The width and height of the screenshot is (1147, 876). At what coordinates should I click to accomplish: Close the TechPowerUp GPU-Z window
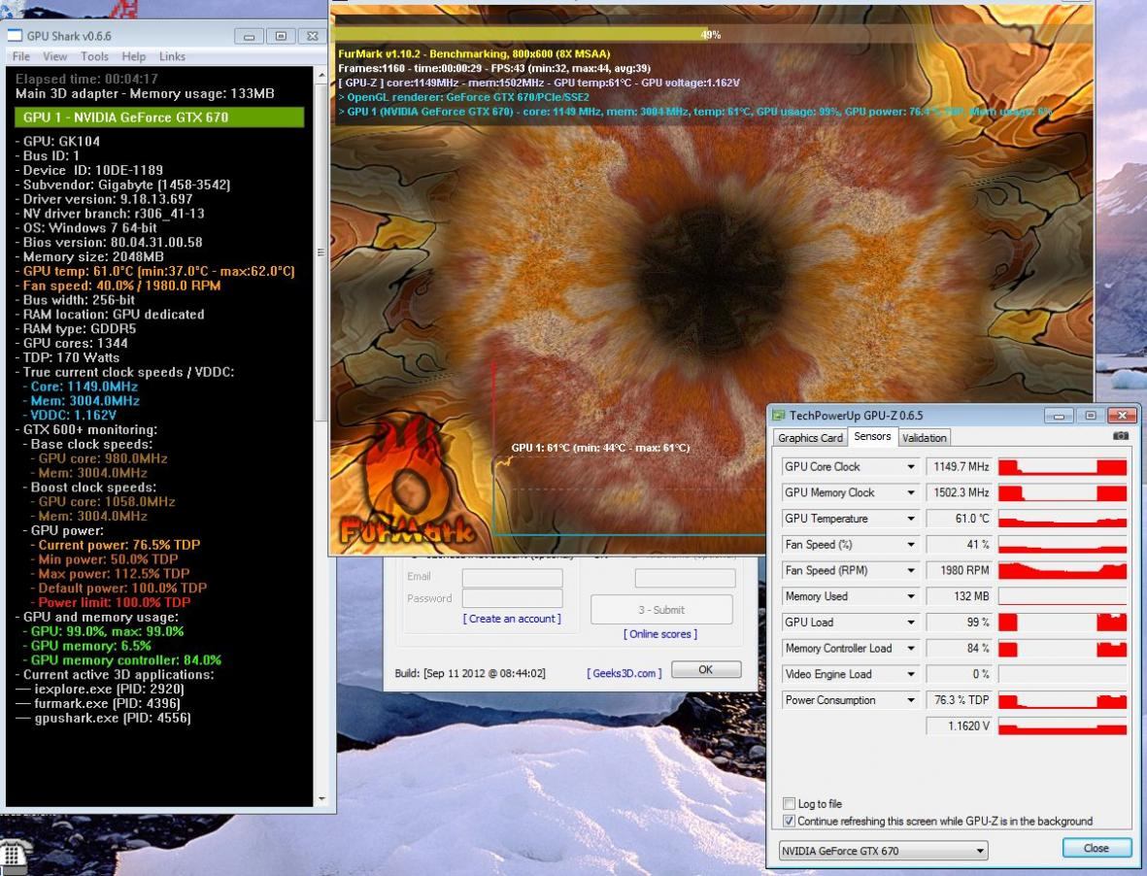click(x=1122, y=416)
